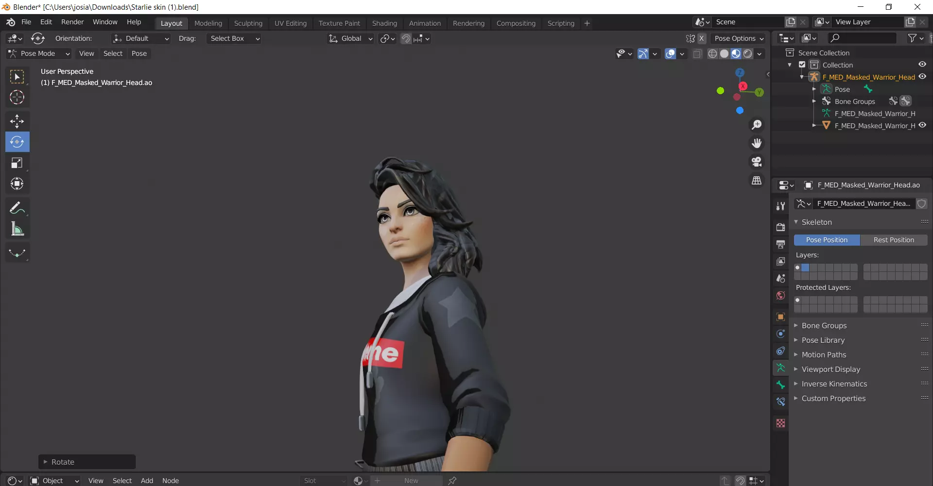Viewport: 933px width, 486px height.
Task: Switch perspective/orthographic grid icon
Action: (x=757, y=180)
